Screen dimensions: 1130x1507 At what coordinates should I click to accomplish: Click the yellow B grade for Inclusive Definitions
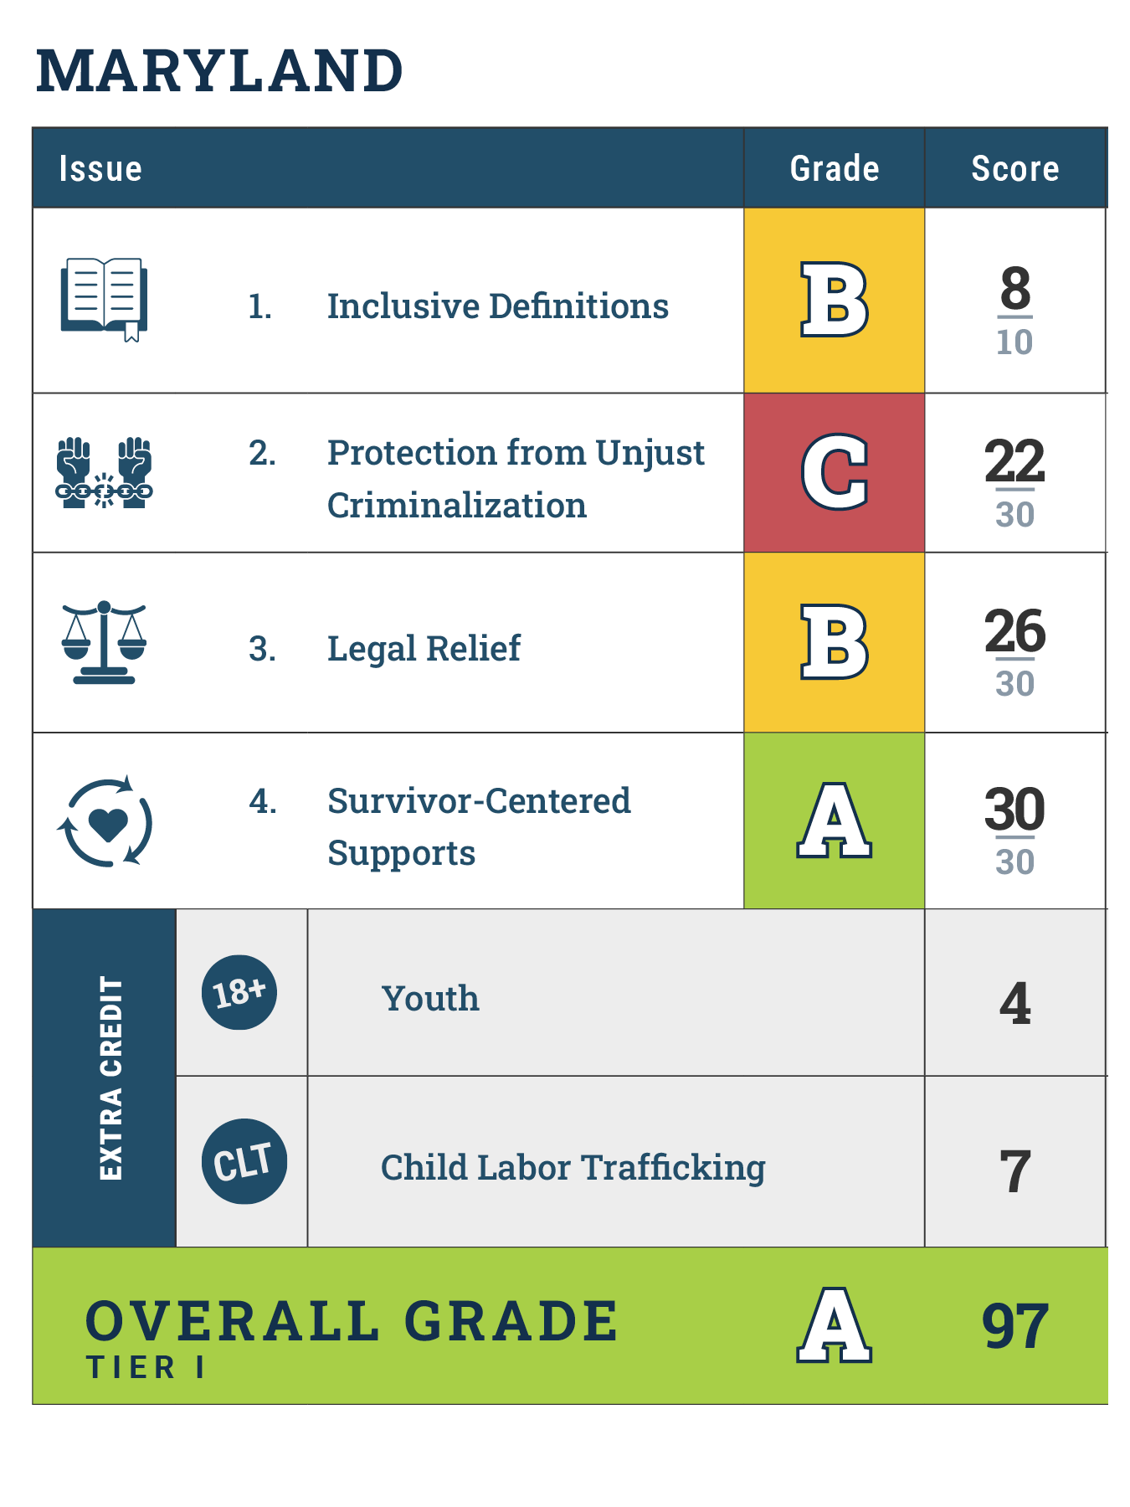[x=834, y=300]
